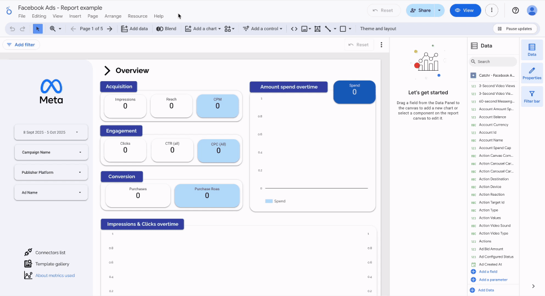Collapse the side panel chevron
This screenshot has width=545, height=296.
tap(533, 286)
